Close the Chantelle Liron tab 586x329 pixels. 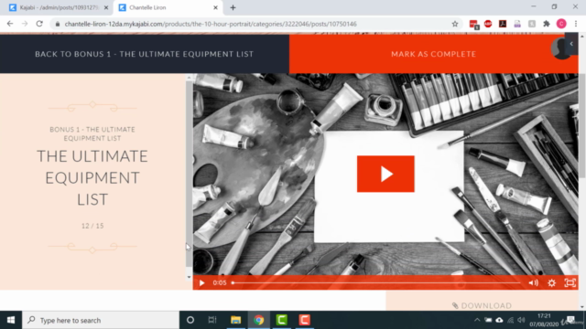click(216, 7)
